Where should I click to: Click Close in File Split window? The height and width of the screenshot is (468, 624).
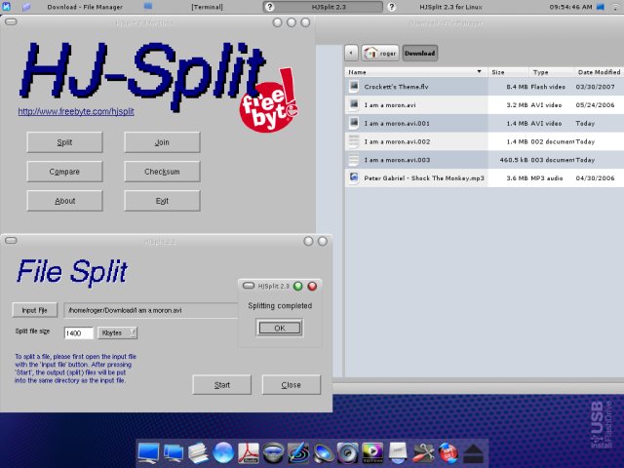291,385
